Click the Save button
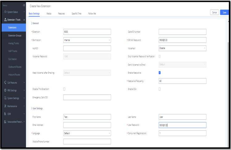The image size is (231, 150). [x=224, y=13]
